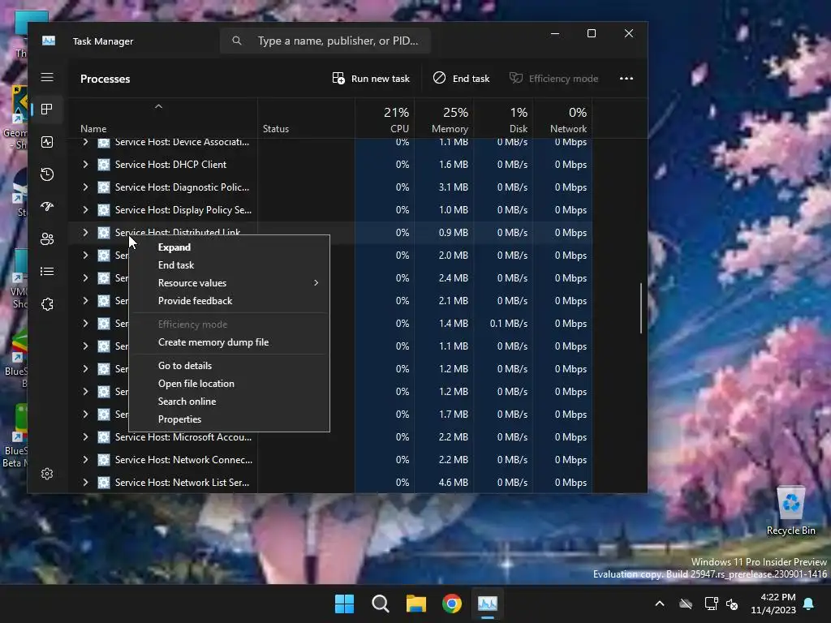Click the 0.1 MB/s disk value
This screenshot has width=831, height=623.
coord(509,324)
